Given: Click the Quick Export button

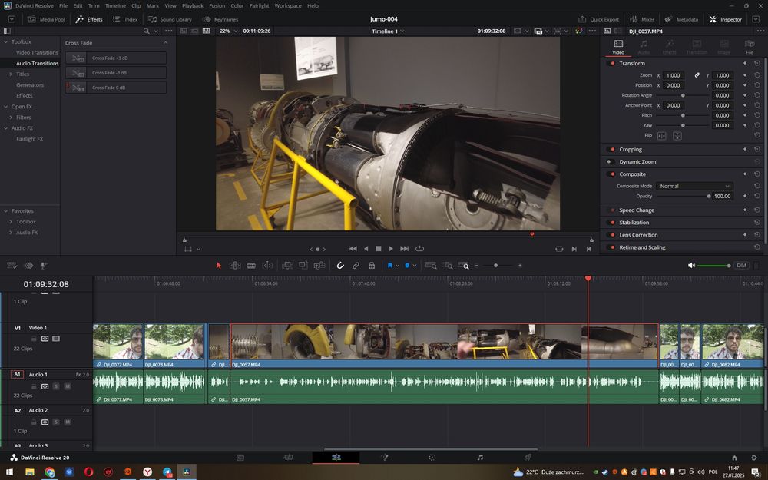Looking at the screenshot, I should (x=599, y=19).
